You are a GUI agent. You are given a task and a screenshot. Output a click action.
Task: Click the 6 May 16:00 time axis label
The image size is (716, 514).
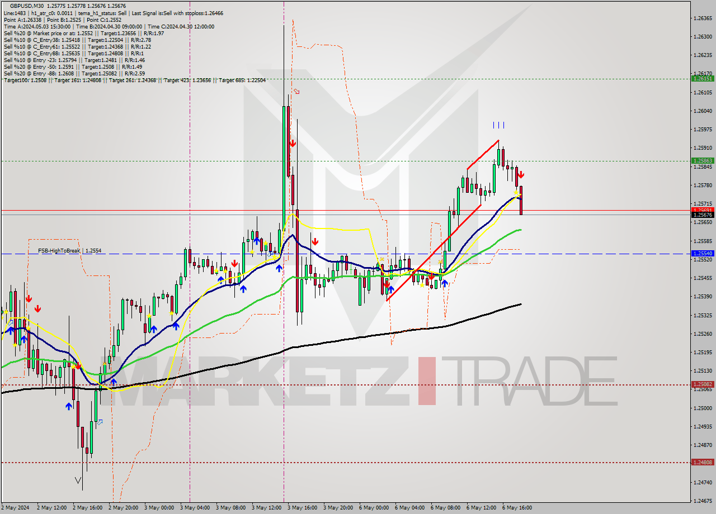point(517,507)
